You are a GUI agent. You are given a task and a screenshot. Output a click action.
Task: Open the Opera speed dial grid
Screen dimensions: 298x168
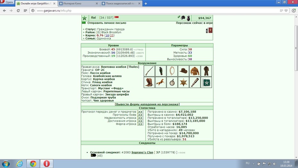tap(25, 11)
